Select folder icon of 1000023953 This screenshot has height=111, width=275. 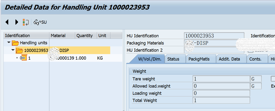click(20, 50)
